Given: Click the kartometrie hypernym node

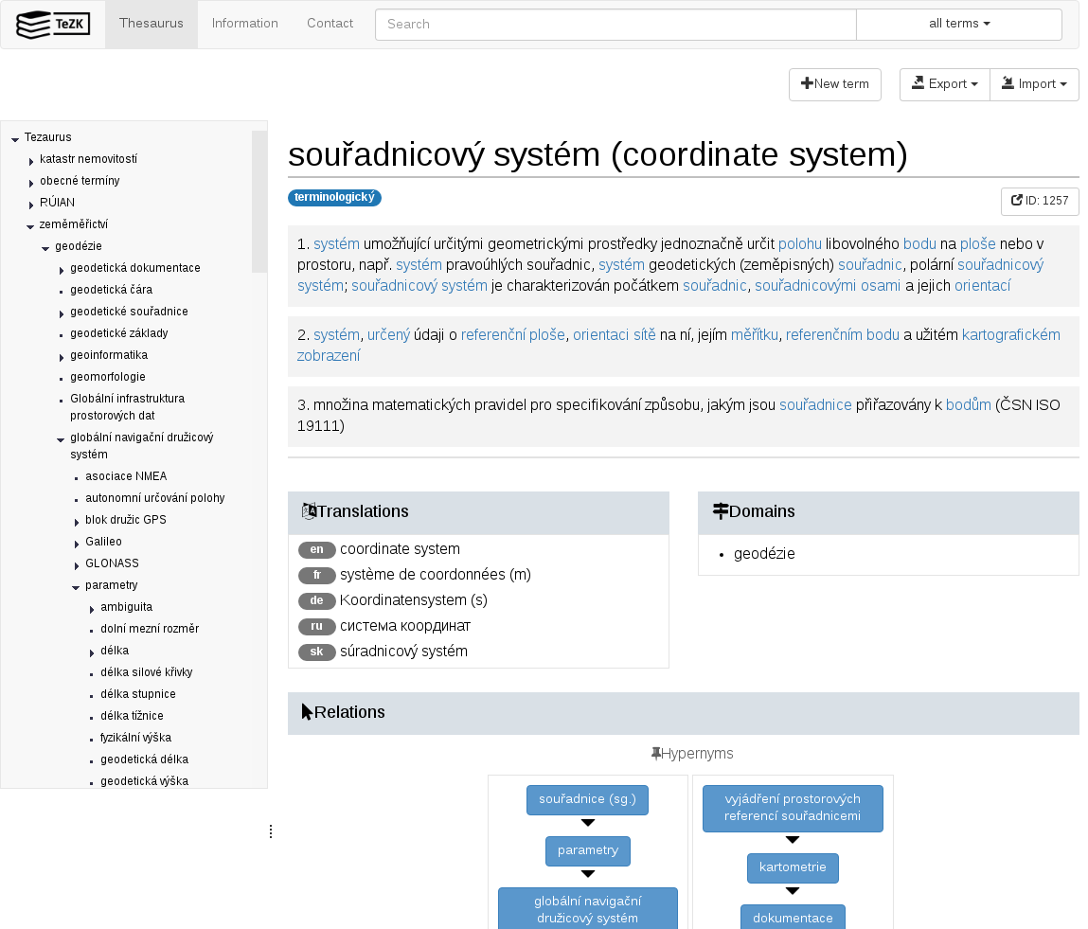Looking at the screenshot, I should [x=792, y=867].
